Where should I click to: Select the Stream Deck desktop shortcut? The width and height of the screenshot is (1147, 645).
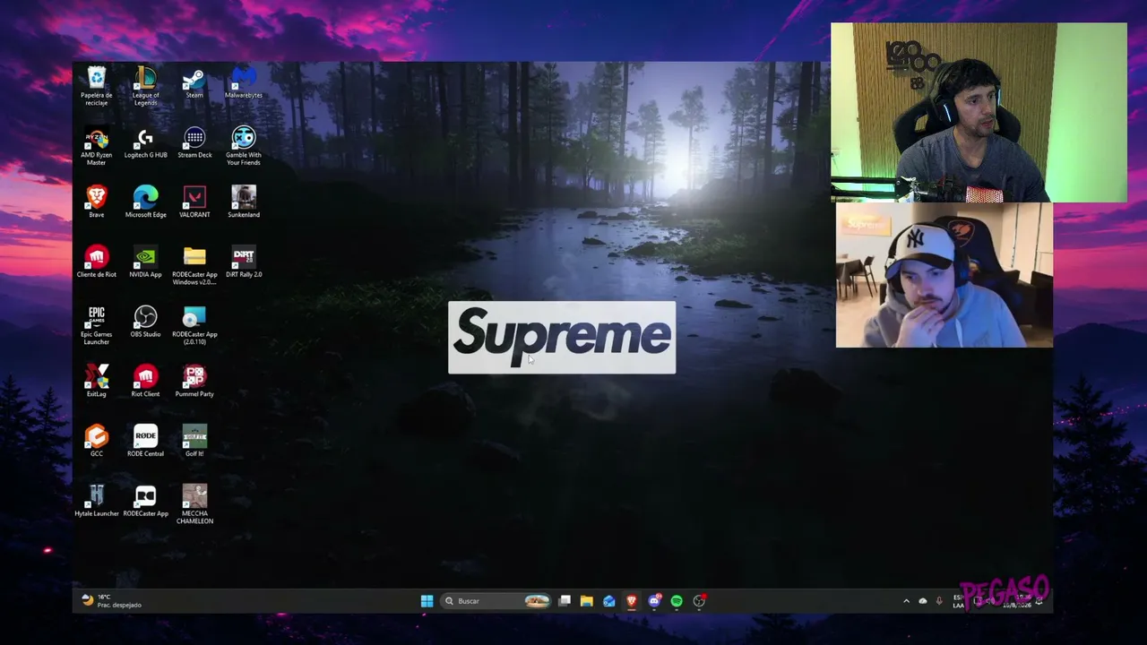194,143
